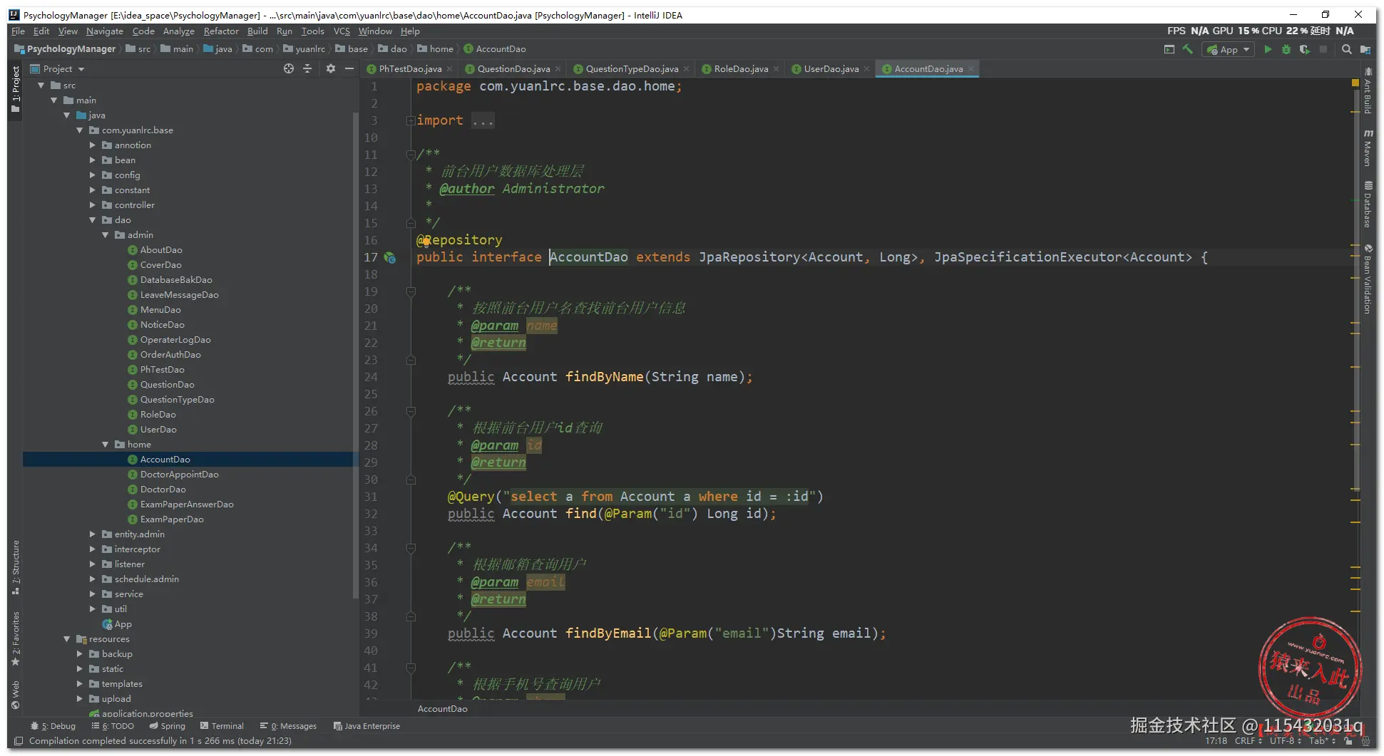This screenshot has width=1384, height=756.
Task: Open Project panel gear settings
Action: click(x=330, y=68)
